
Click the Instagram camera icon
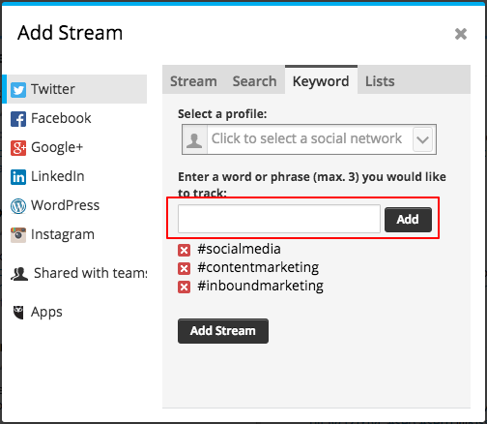tap(18, 235)
